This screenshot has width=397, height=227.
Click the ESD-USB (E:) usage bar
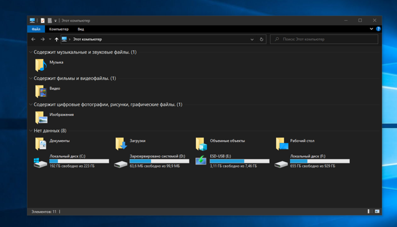pos(240,161)
